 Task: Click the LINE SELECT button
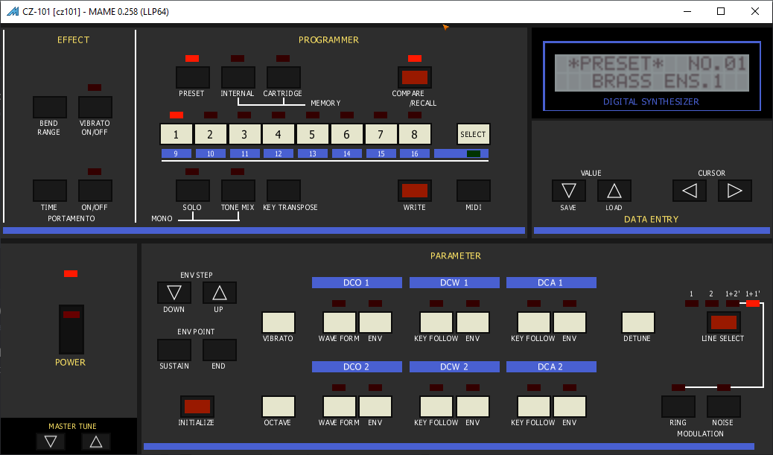(724, 322)
